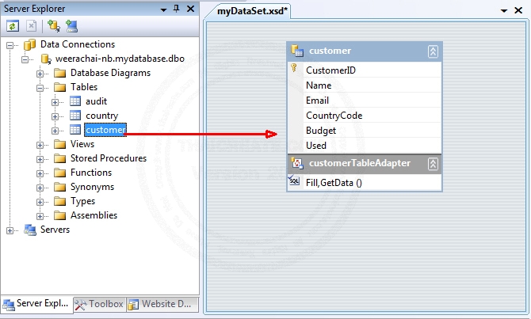Toggle auto-hide pin on Server Explorer

(176, 9)
